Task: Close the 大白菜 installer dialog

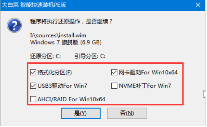Action: (198, 5)
